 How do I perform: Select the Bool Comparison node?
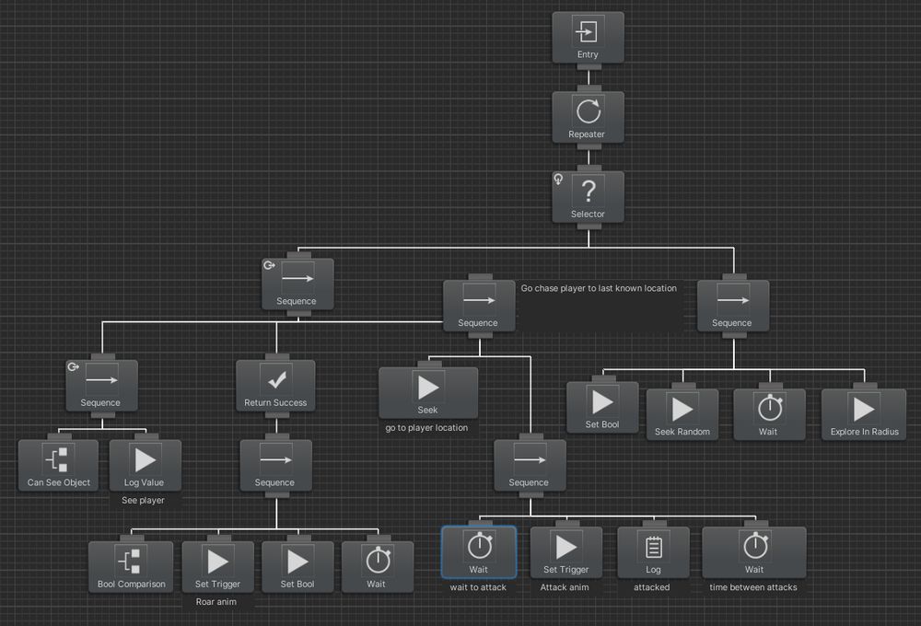point(131,567)
